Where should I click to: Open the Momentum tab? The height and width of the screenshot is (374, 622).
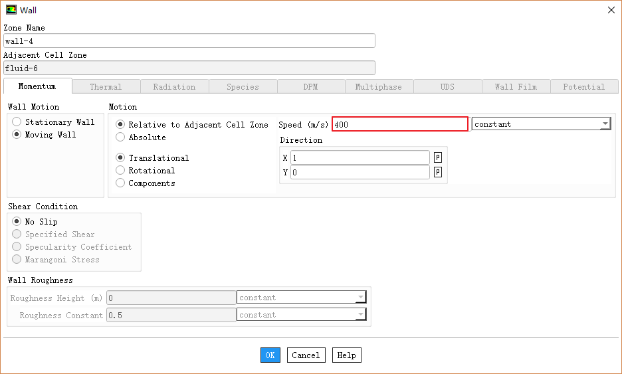[37, 87]
